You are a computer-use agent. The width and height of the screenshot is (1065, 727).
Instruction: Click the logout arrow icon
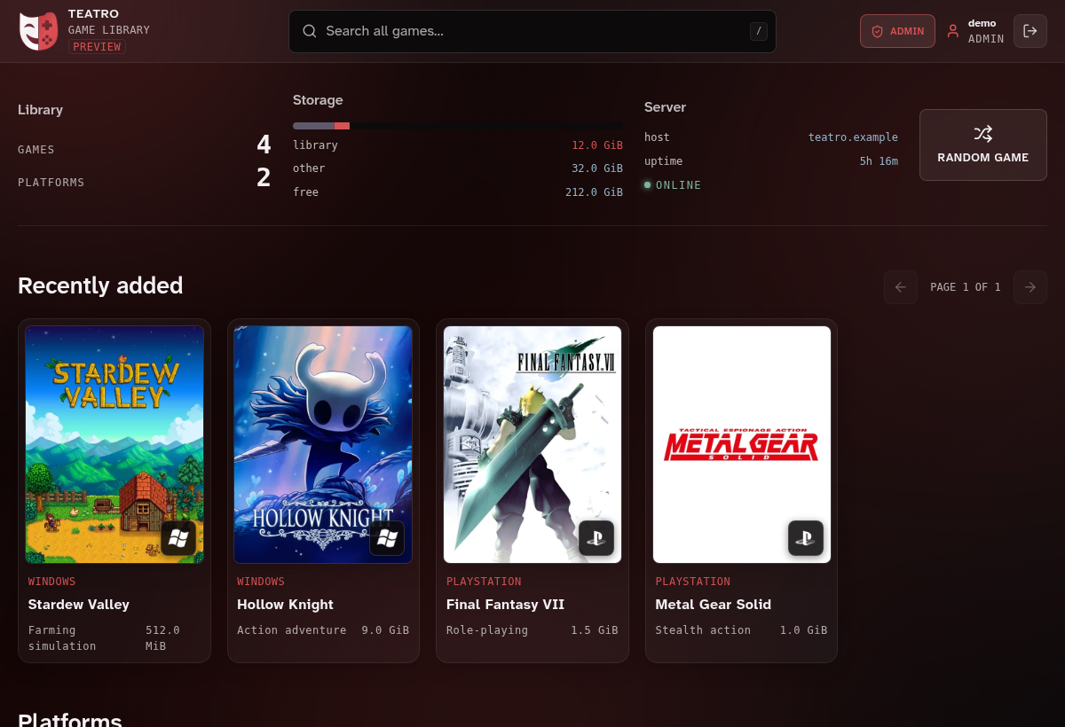click(x=1030, y=31)
